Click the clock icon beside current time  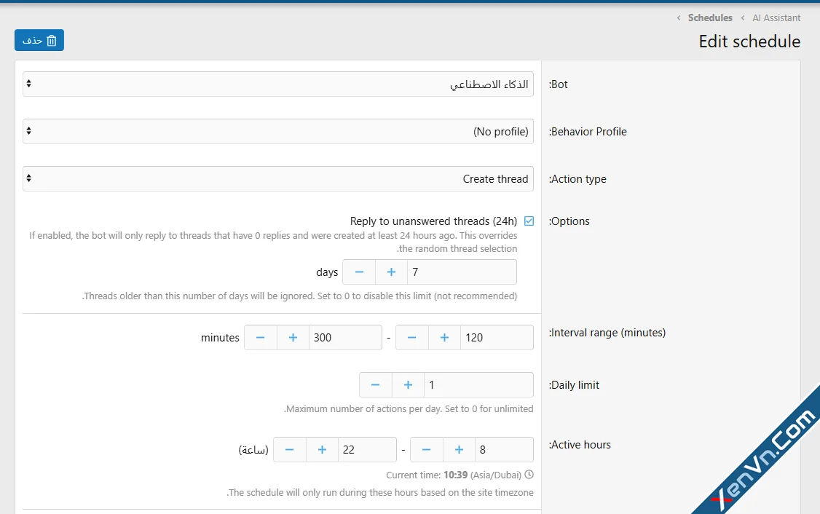click(x=529, y=474)
